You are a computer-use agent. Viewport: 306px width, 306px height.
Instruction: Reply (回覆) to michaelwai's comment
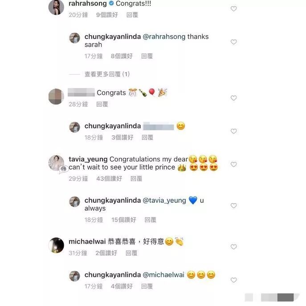tap(131, 253)
